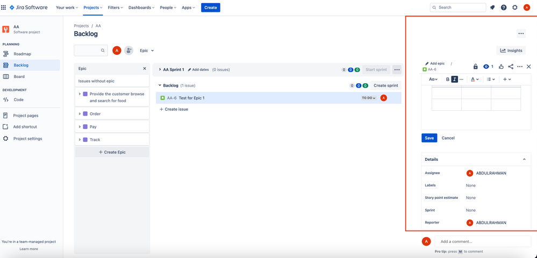The image size is (537, 258).
Task: Collapse the Backlog section
Action: (x=160, y=85)
